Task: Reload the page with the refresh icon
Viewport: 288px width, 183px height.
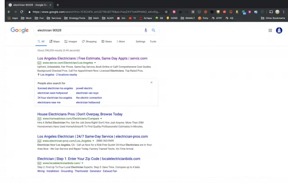Action: tap(22, 12)
